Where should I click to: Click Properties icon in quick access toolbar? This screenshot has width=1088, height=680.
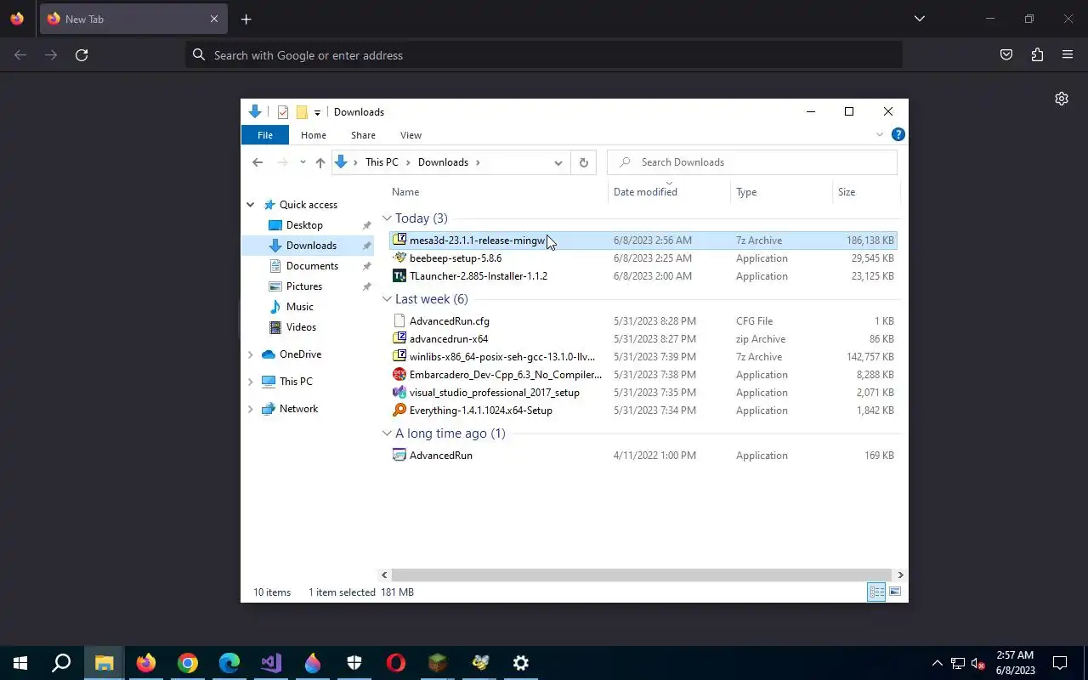coord(283,112)
